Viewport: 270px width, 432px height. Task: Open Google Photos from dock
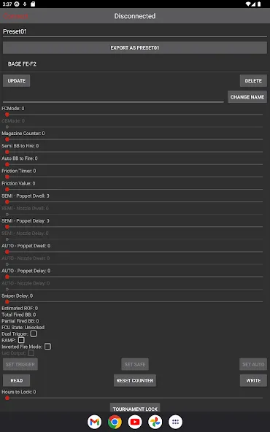tap(155, 422)
